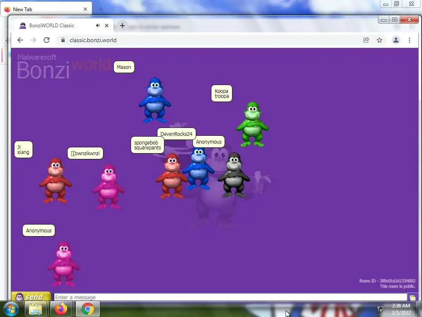Image resolution: width=422 pixels, height=317 pixels.
Task: Close the Firefox New Tab tab
Action: tap(85, 9)
